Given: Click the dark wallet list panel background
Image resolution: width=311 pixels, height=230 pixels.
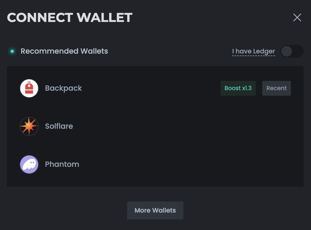Looking at the screenshot, I should (155, 182).
